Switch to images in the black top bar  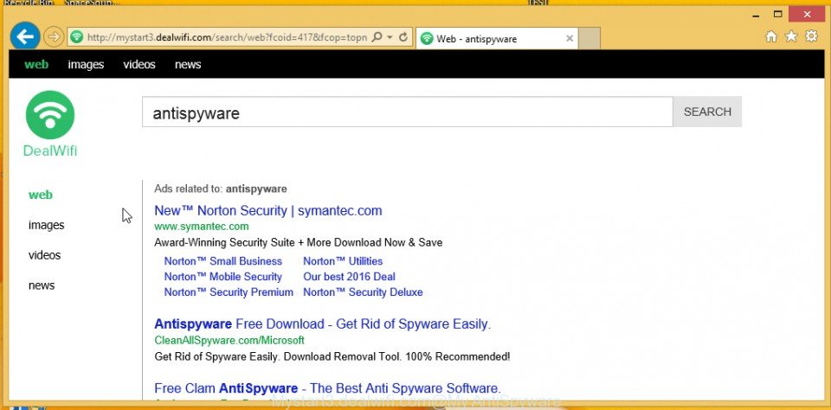click(x=86, y=65)
